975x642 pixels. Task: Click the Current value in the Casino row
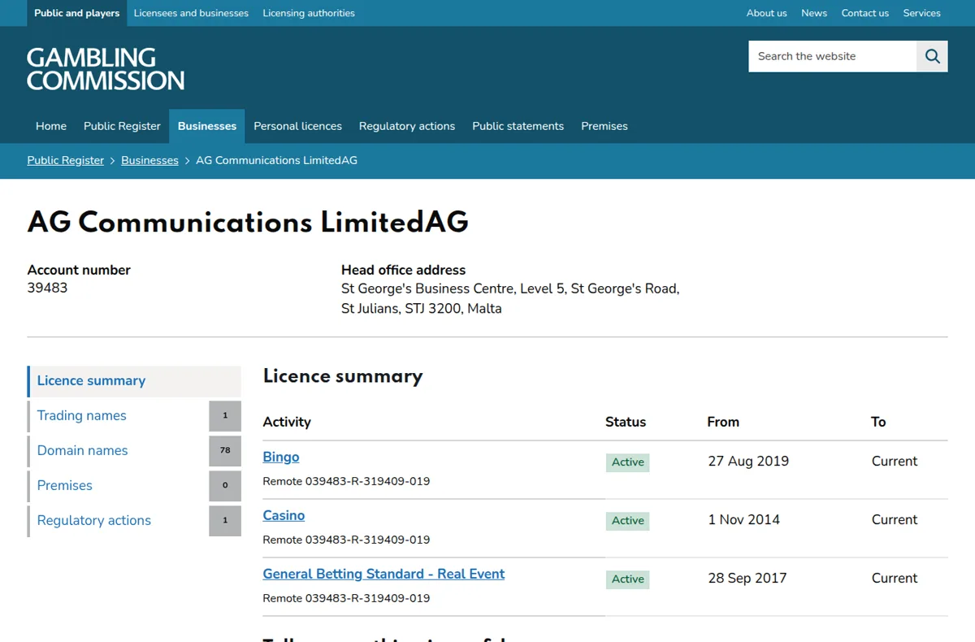pyautogui.click(x=895, y=519)
